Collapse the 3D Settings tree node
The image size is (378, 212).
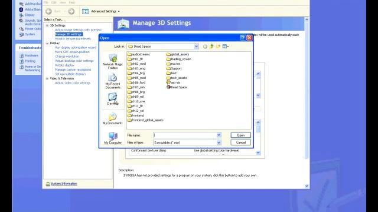coord(47,25)
